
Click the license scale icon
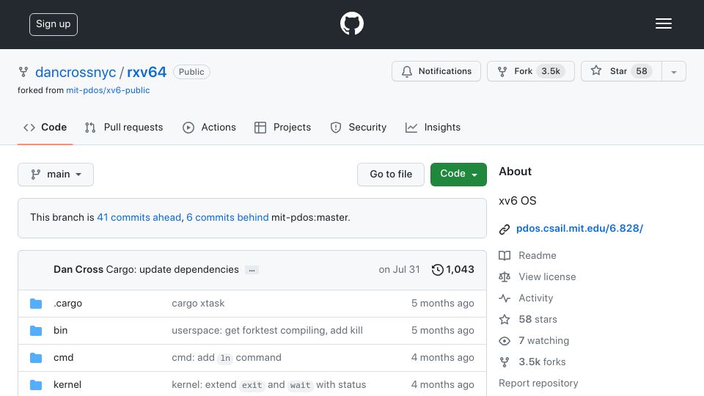click(x=505, y=277)
